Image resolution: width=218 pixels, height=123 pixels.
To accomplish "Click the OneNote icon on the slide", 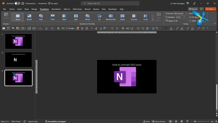I will pos(125,77).
